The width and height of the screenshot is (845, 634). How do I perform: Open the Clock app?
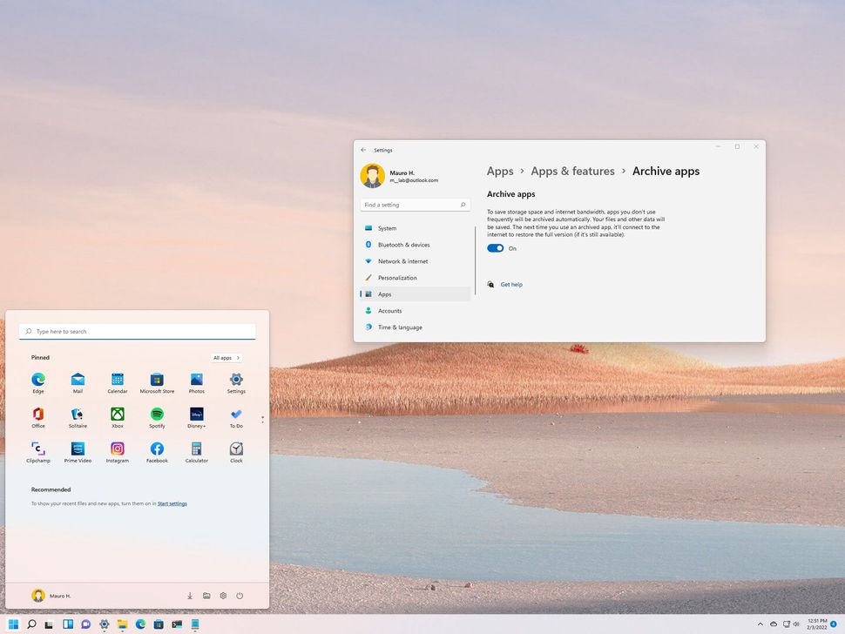coord(236,451)
